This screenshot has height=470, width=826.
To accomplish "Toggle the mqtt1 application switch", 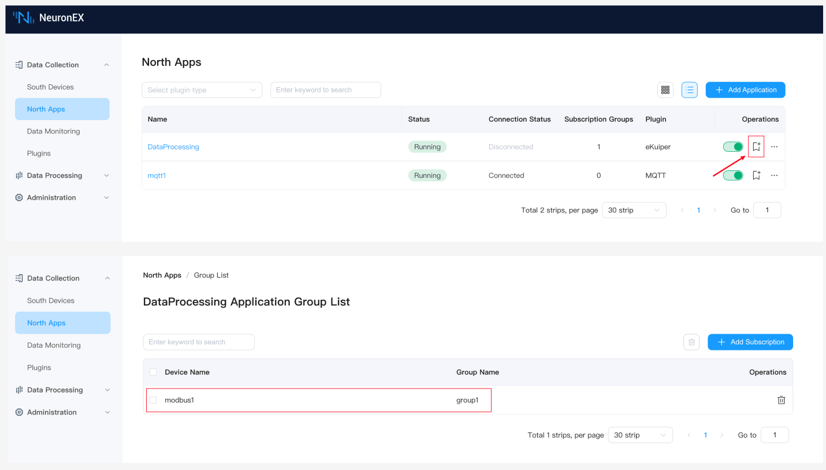I will (x=733, y=176).
